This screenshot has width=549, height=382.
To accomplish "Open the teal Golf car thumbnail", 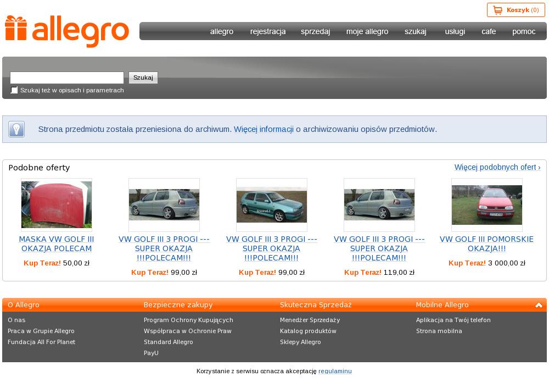I will [x=272, y=204].
